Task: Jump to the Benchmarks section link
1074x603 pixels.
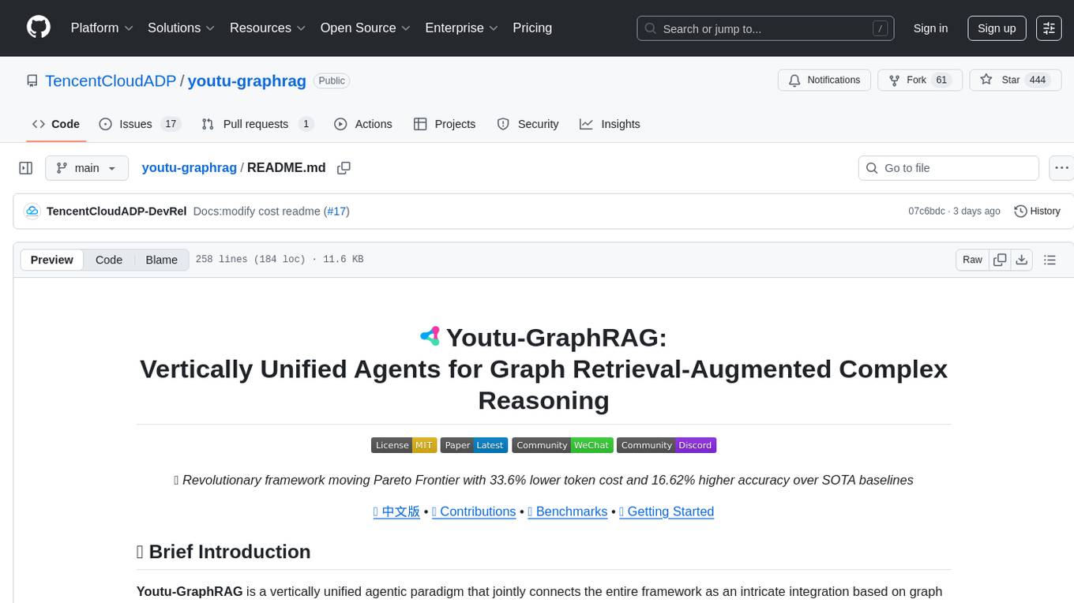Action: (567, 511)
